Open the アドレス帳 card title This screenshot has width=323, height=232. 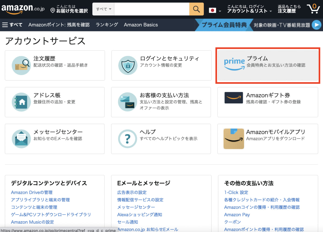(x=47, y=95)
